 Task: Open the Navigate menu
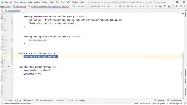tap(23, 2)
